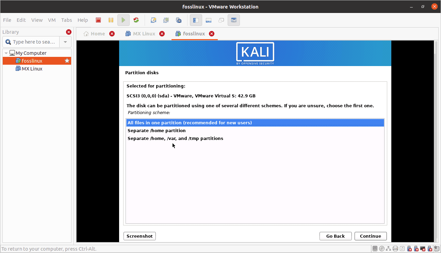Click the Continue button

tap(371, 236)
